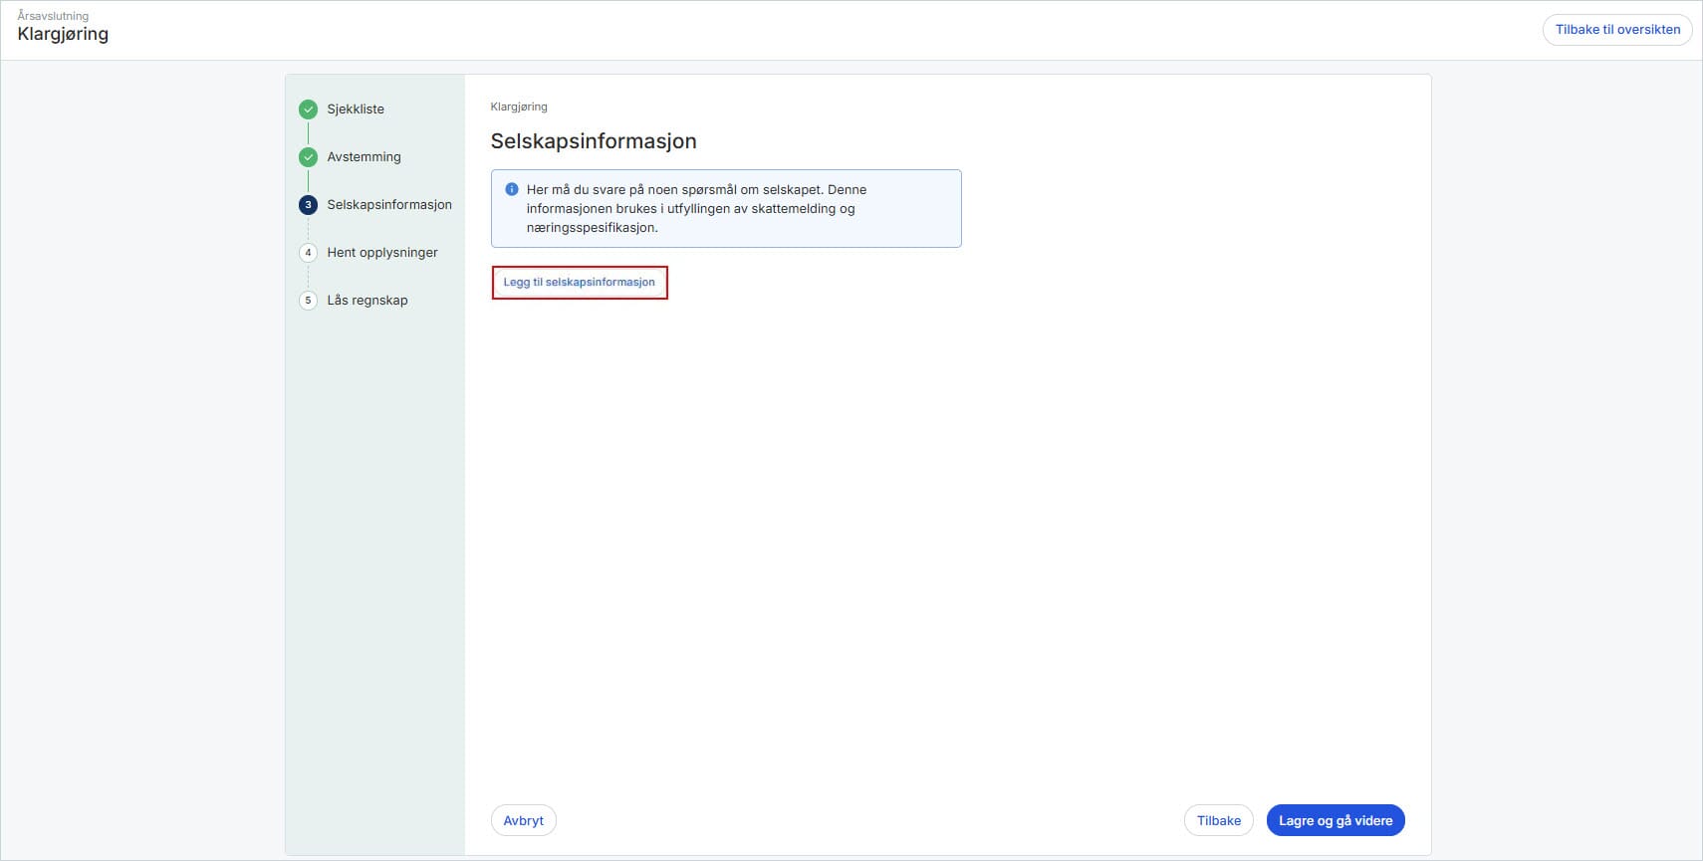1703x861 pixels.
Task: Click the green checkmark icon beside Avstemming
Action: coord(308,157)
